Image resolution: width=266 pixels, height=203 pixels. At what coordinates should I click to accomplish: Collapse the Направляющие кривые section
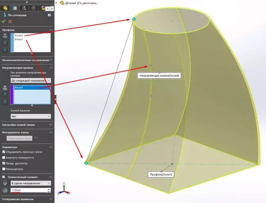51,68
